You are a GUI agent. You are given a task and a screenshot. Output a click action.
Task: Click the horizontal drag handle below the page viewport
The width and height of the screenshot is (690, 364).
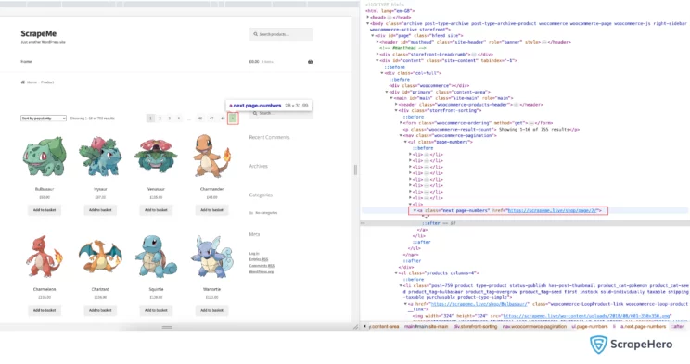pyautogui.click(x=167, y=327)
